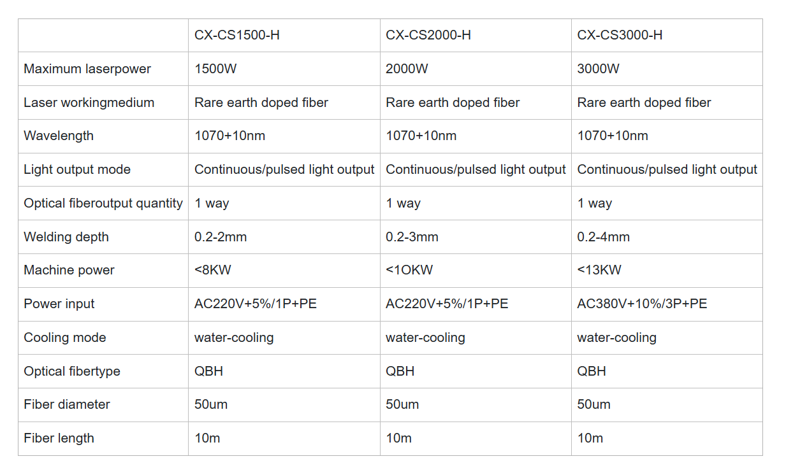Click the Cooling mode row label
Screen dimensions: 786x475
[x=65, y=337]
